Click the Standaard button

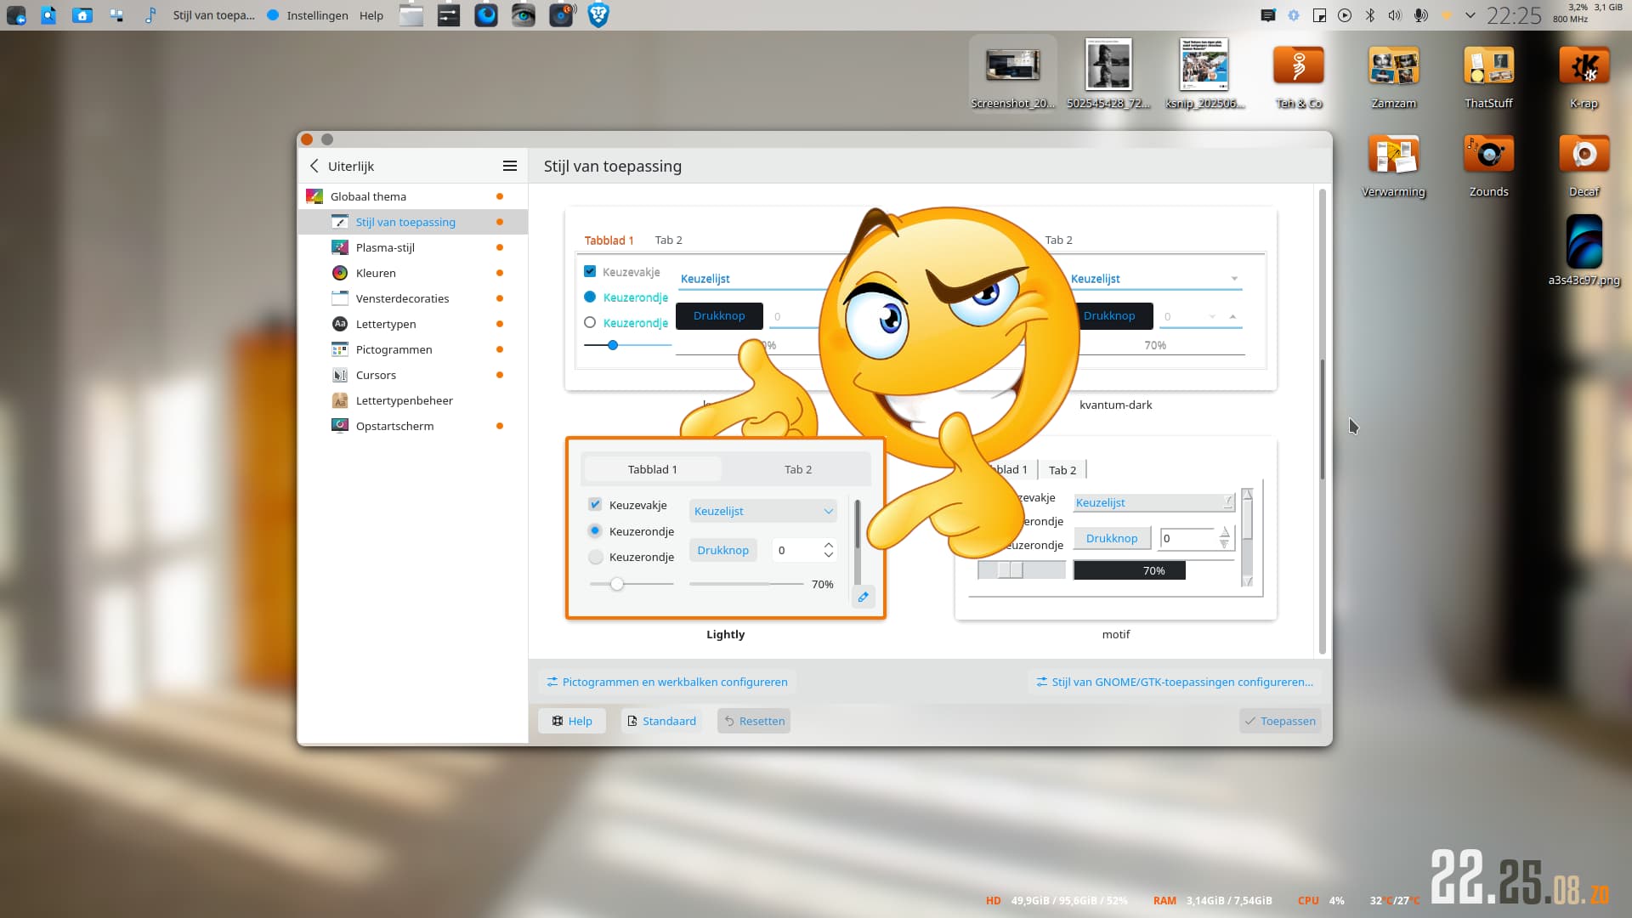(661, 721)
